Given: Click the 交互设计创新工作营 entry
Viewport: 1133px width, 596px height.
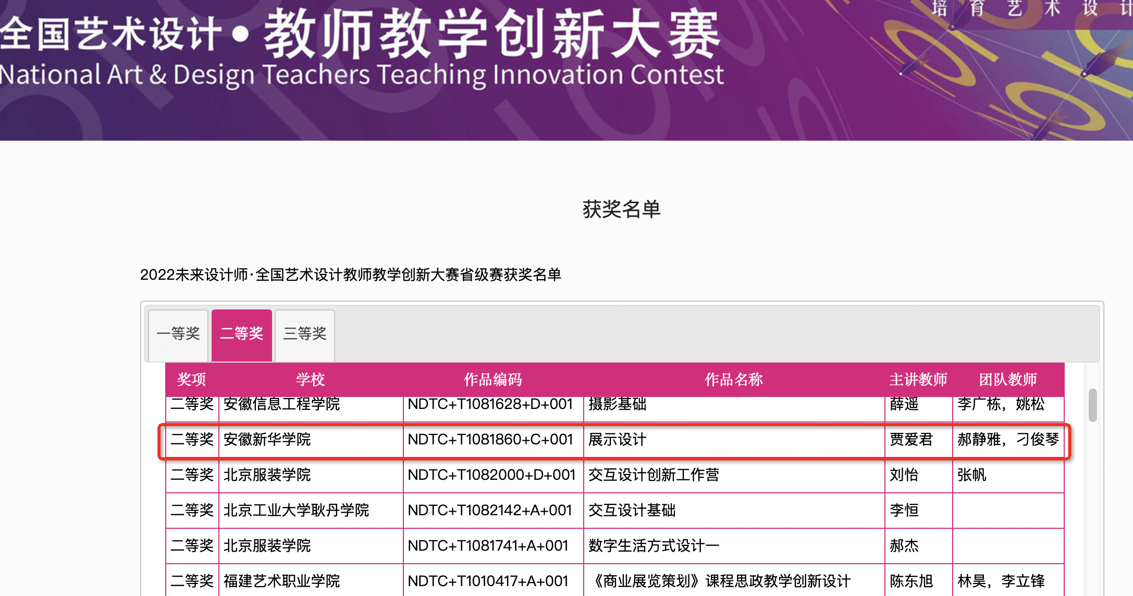Looking at the screenshot, I should (654, 475).
